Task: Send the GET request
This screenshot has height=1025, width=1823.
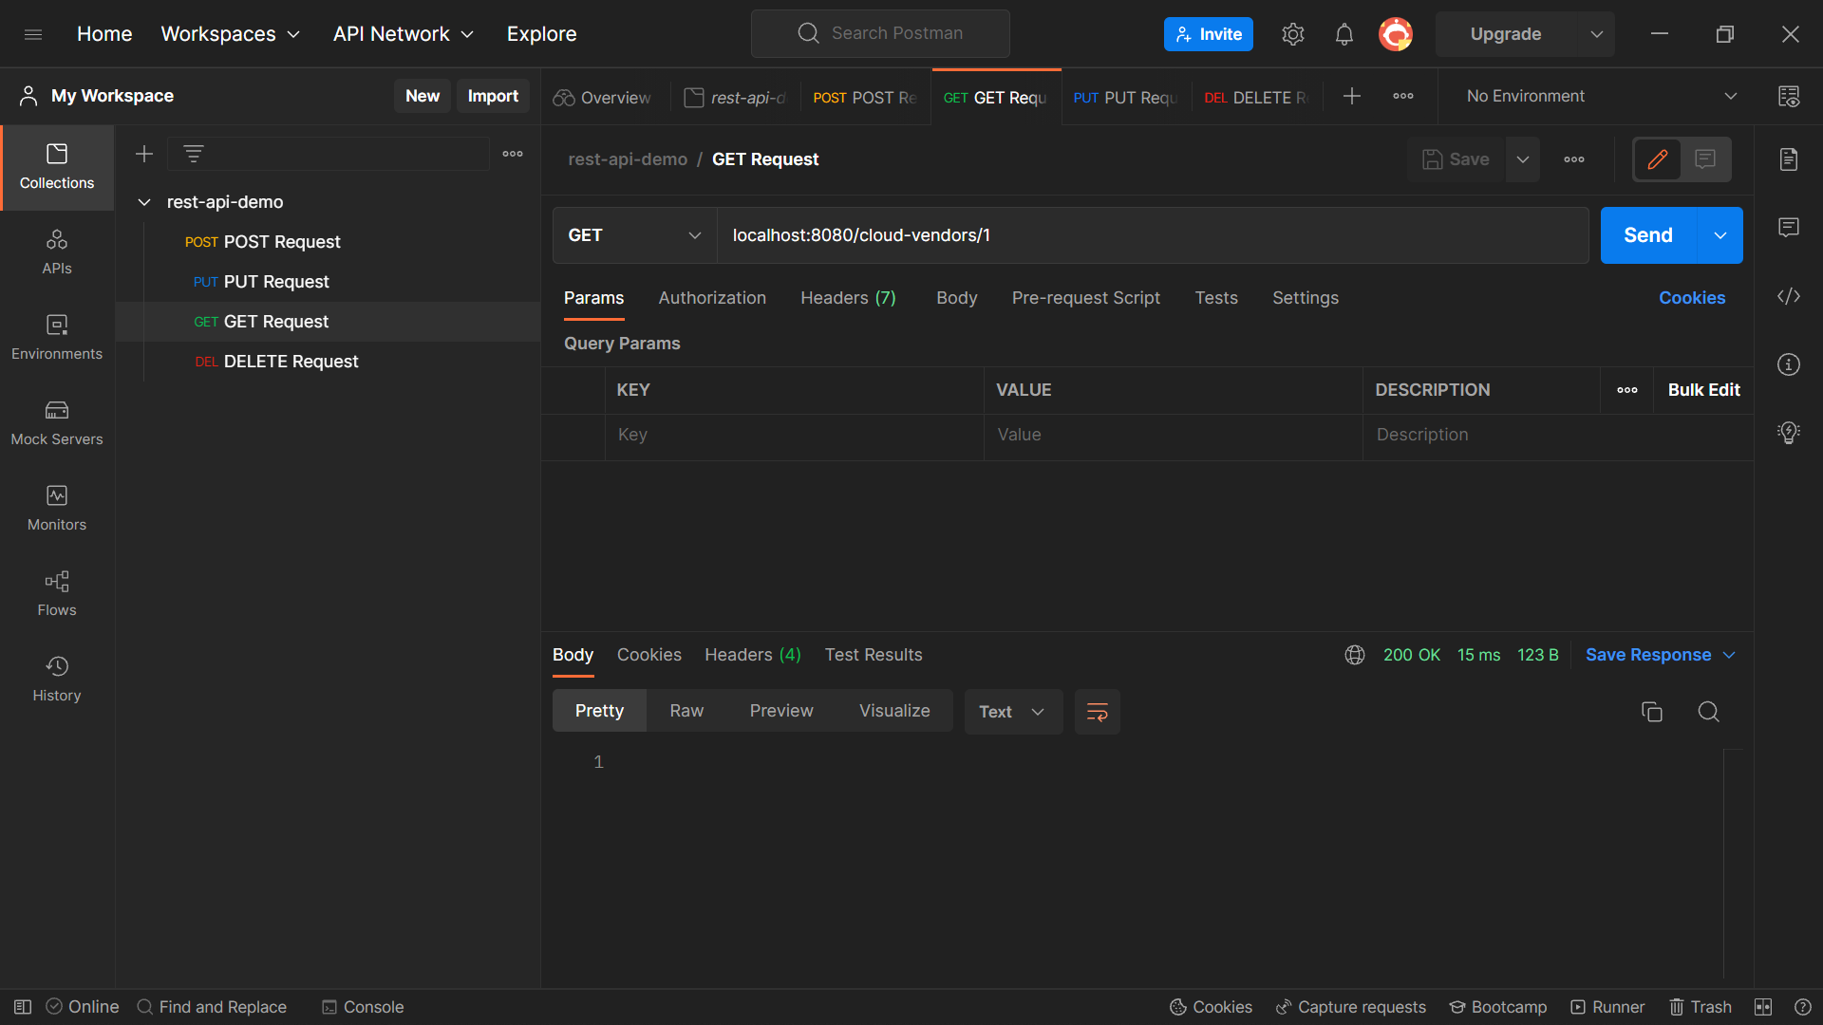Action: [1647, 234]
